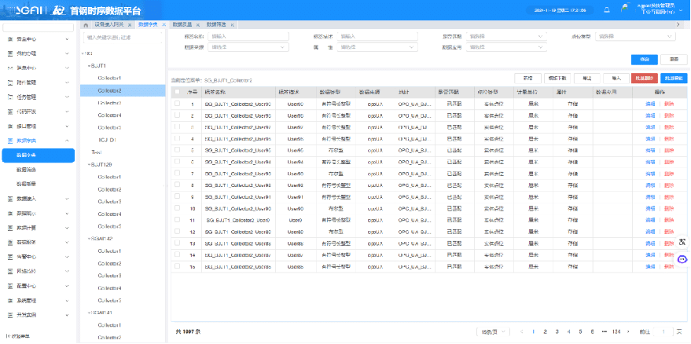The height and width of the screenshot is (344, 691).
Task: Open the 15条/页 page size dropdown
Action: coord(494,331)
